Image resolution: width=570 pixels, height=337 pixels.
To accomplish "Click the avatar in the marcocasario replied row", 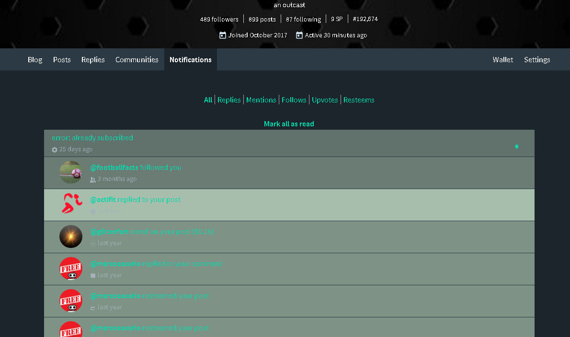I will [x=71, y=269].
